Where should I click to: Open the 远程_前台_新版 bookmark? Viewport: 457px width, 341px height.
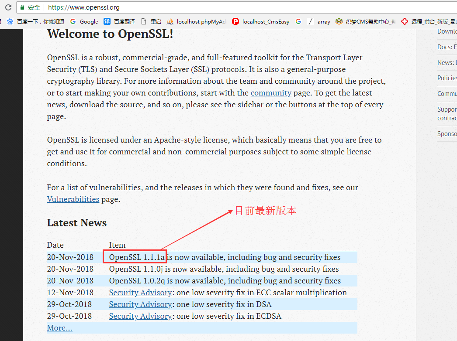click(429, 21)
